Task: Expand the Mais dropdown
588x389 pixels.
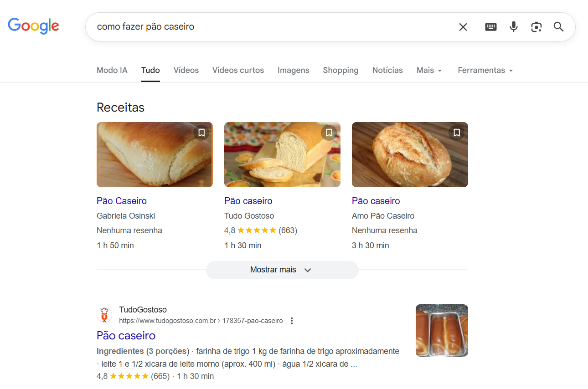Action: point(429,70)
